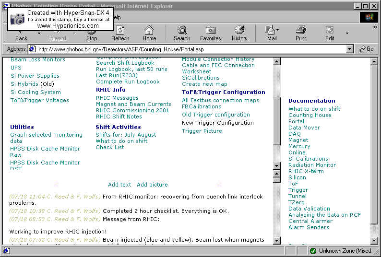Open All Fastbus connection maps link
381x257 pixels.
pyautogui.click(x=220, y=100)
